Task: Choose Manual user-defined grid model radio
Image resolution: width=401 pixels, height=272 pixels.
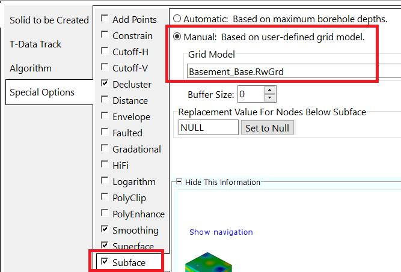Action: pos(177,37)
